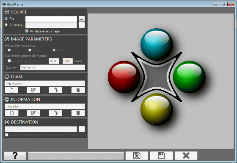Open help with question mark button
This screenshot has width=237, height=163.
tap(15, 155)
